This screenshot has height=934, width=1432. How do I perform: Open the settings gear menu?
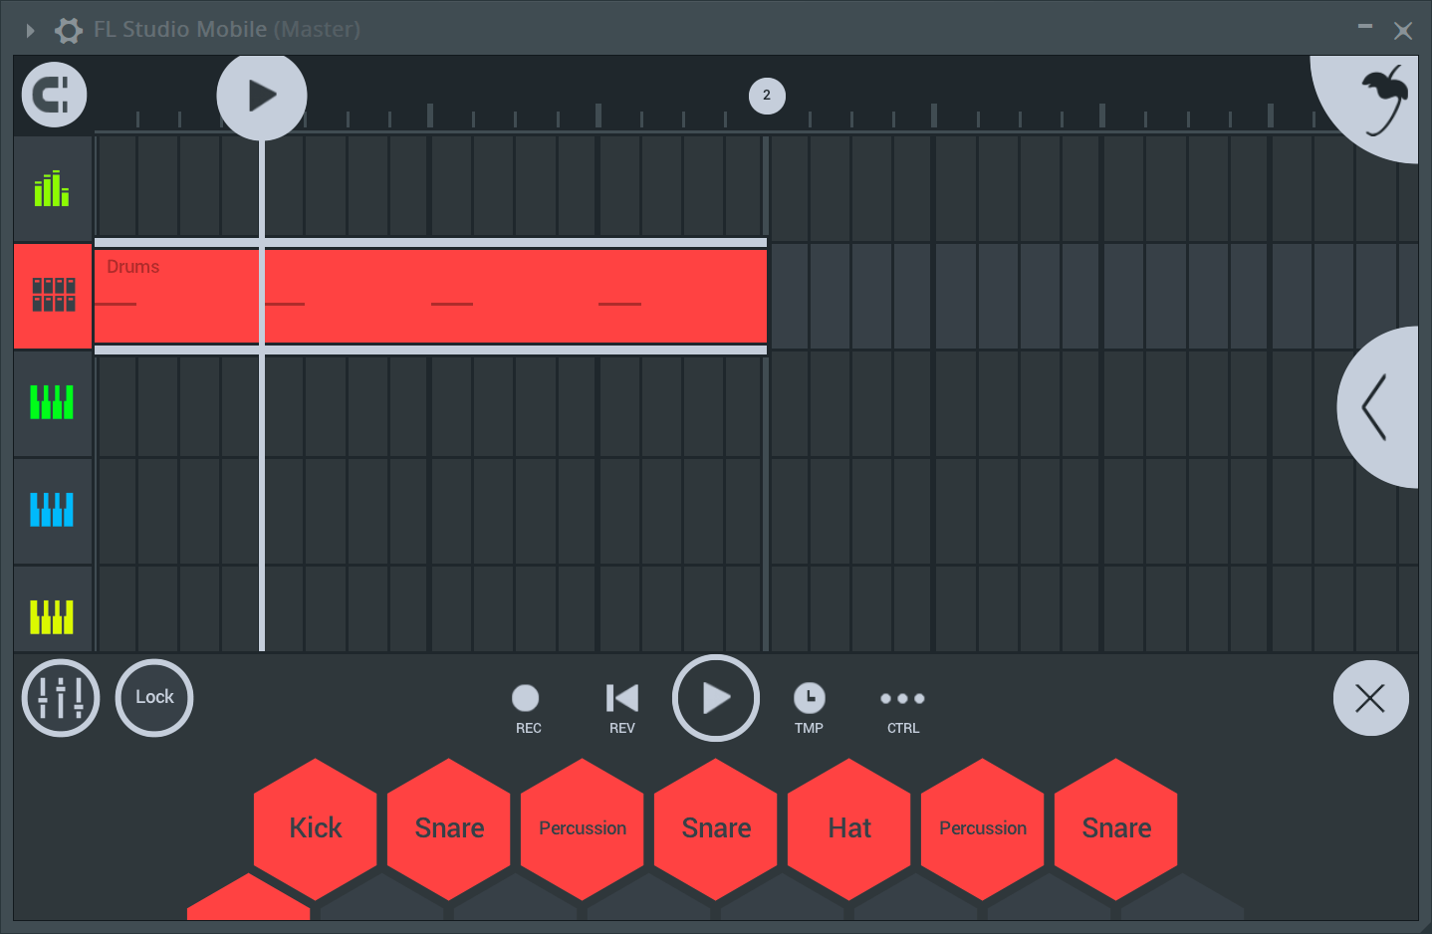(x=69, y=30)
